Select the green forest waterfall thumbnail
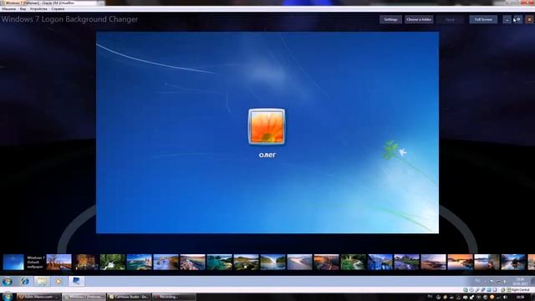The height and width of the screenshot is (301, 535). pos(113,262)
